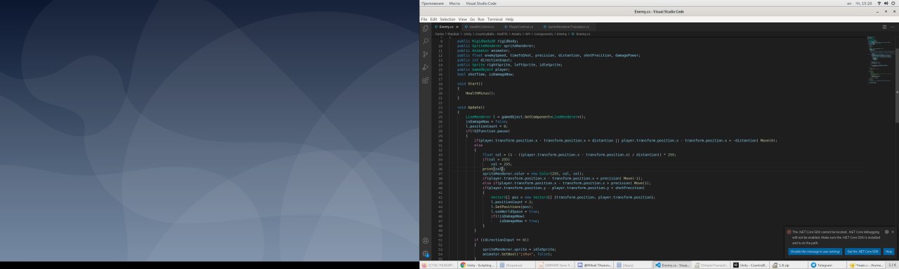Close the Enemy.cs editor tab
This screenshot has height=269, width=899.
click(457, 27)
